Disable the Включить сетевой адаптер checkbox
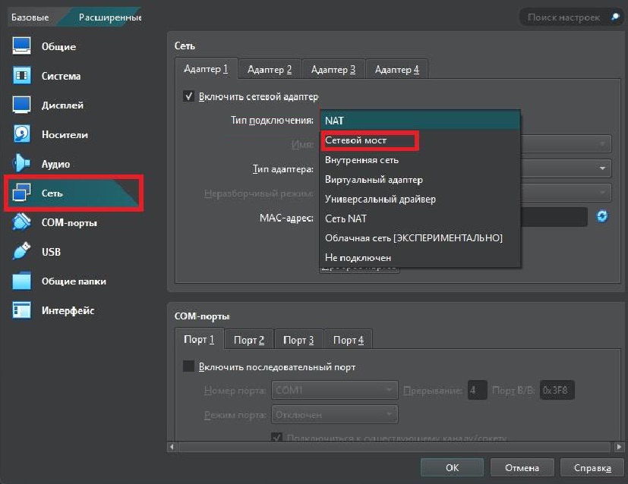The width and height of the screenshot is (628, 484). tap(189, 96)
